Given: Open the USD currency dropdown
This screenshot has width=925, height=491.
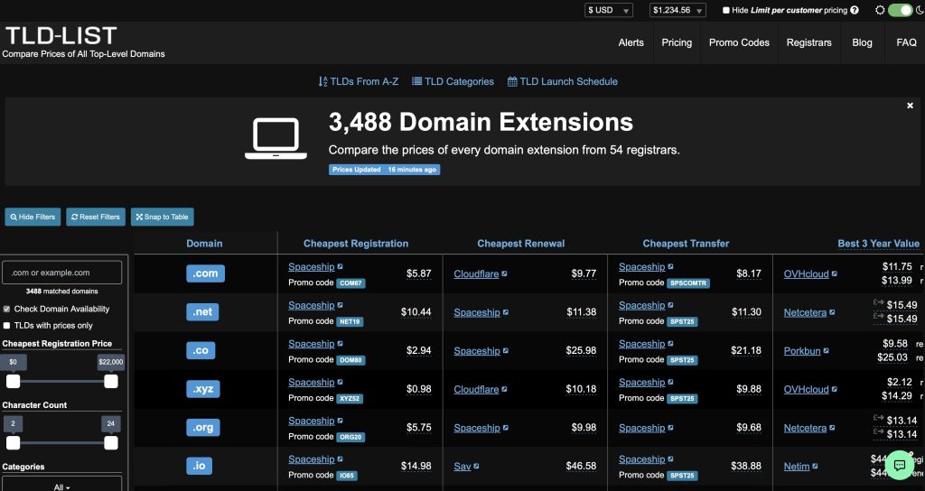Looking at the screenshot, I should coord(609,11).
